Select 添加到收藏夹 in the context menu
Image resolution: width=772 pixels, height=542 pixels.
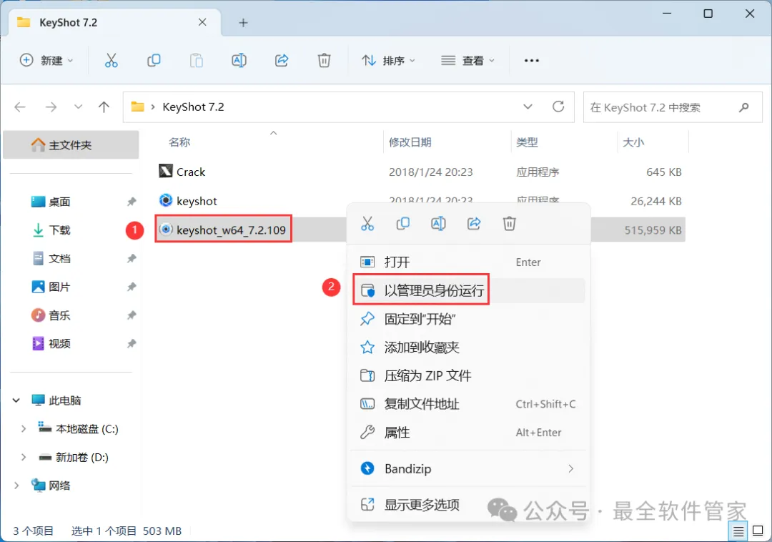point(468,348)
